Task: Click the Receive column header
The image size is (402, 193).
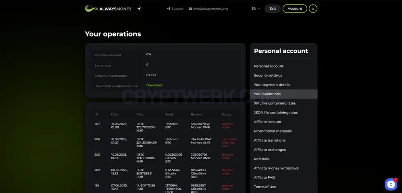Action: click(197, 114)
